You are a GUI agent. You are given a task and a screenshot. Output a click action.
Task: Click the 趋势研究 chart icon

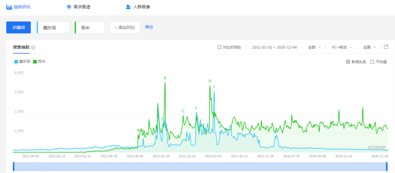[x=9, y=7]
